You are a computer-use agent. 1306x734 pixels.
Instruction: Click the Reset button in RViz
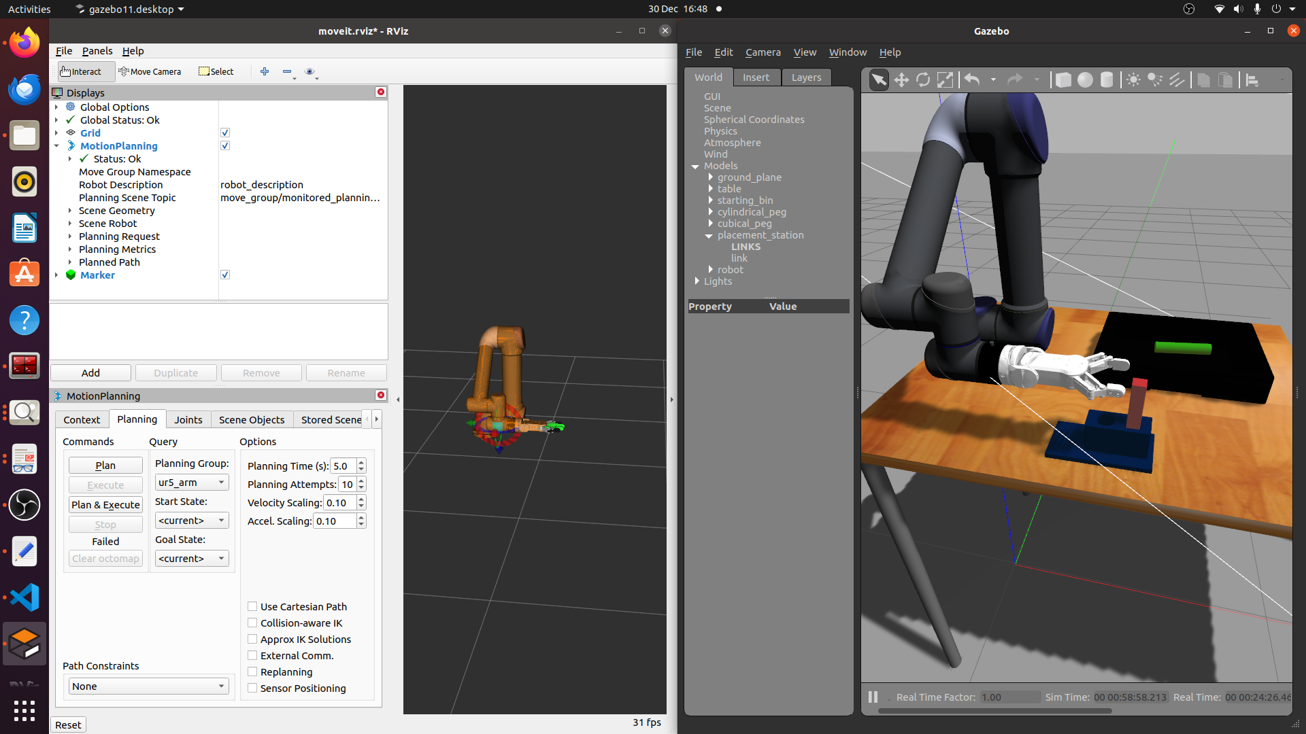[68, 725]
